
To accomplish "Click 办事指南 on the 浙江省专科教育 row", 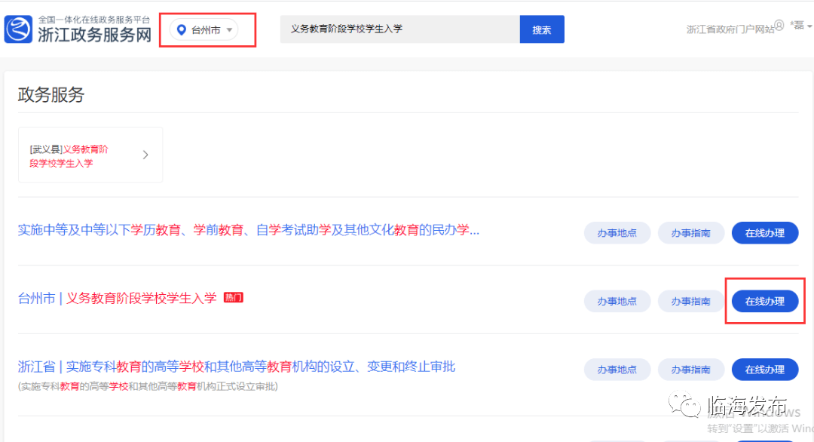I will [x=690, y=369].
